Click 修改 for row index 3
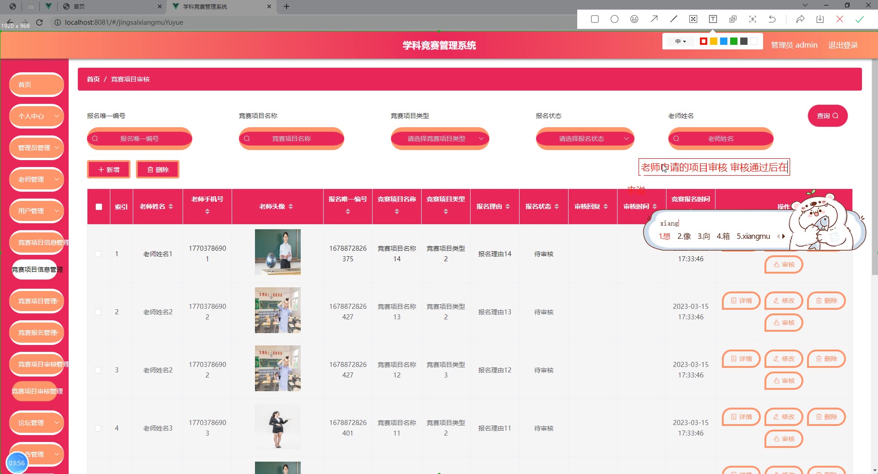Screen dimensions: 878x474 [784, 359]
